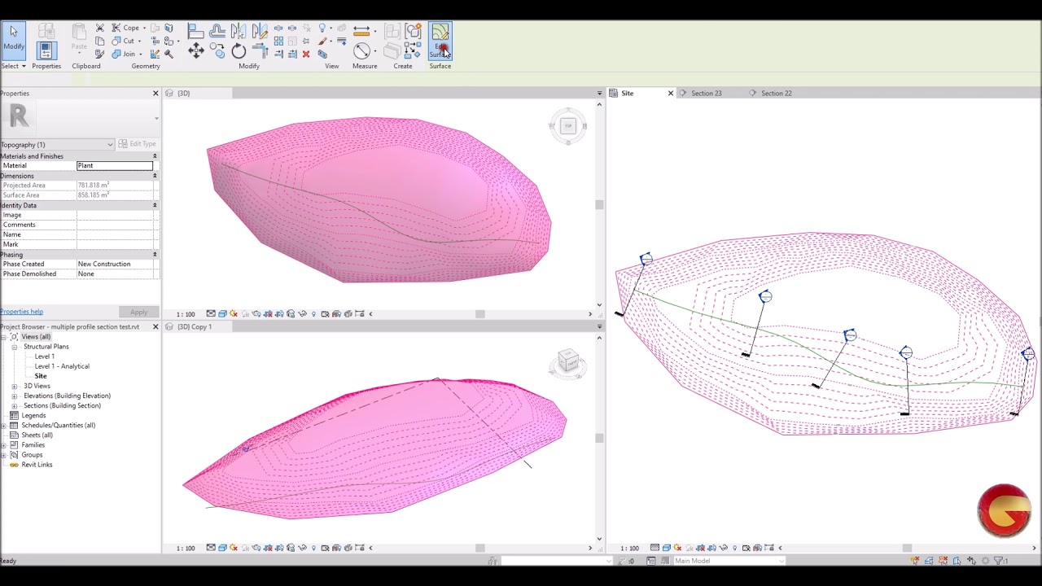This screenshot has width=1042, height=586.
Task: Collapse the Views (all) tree node
Action: pos(3,337)
